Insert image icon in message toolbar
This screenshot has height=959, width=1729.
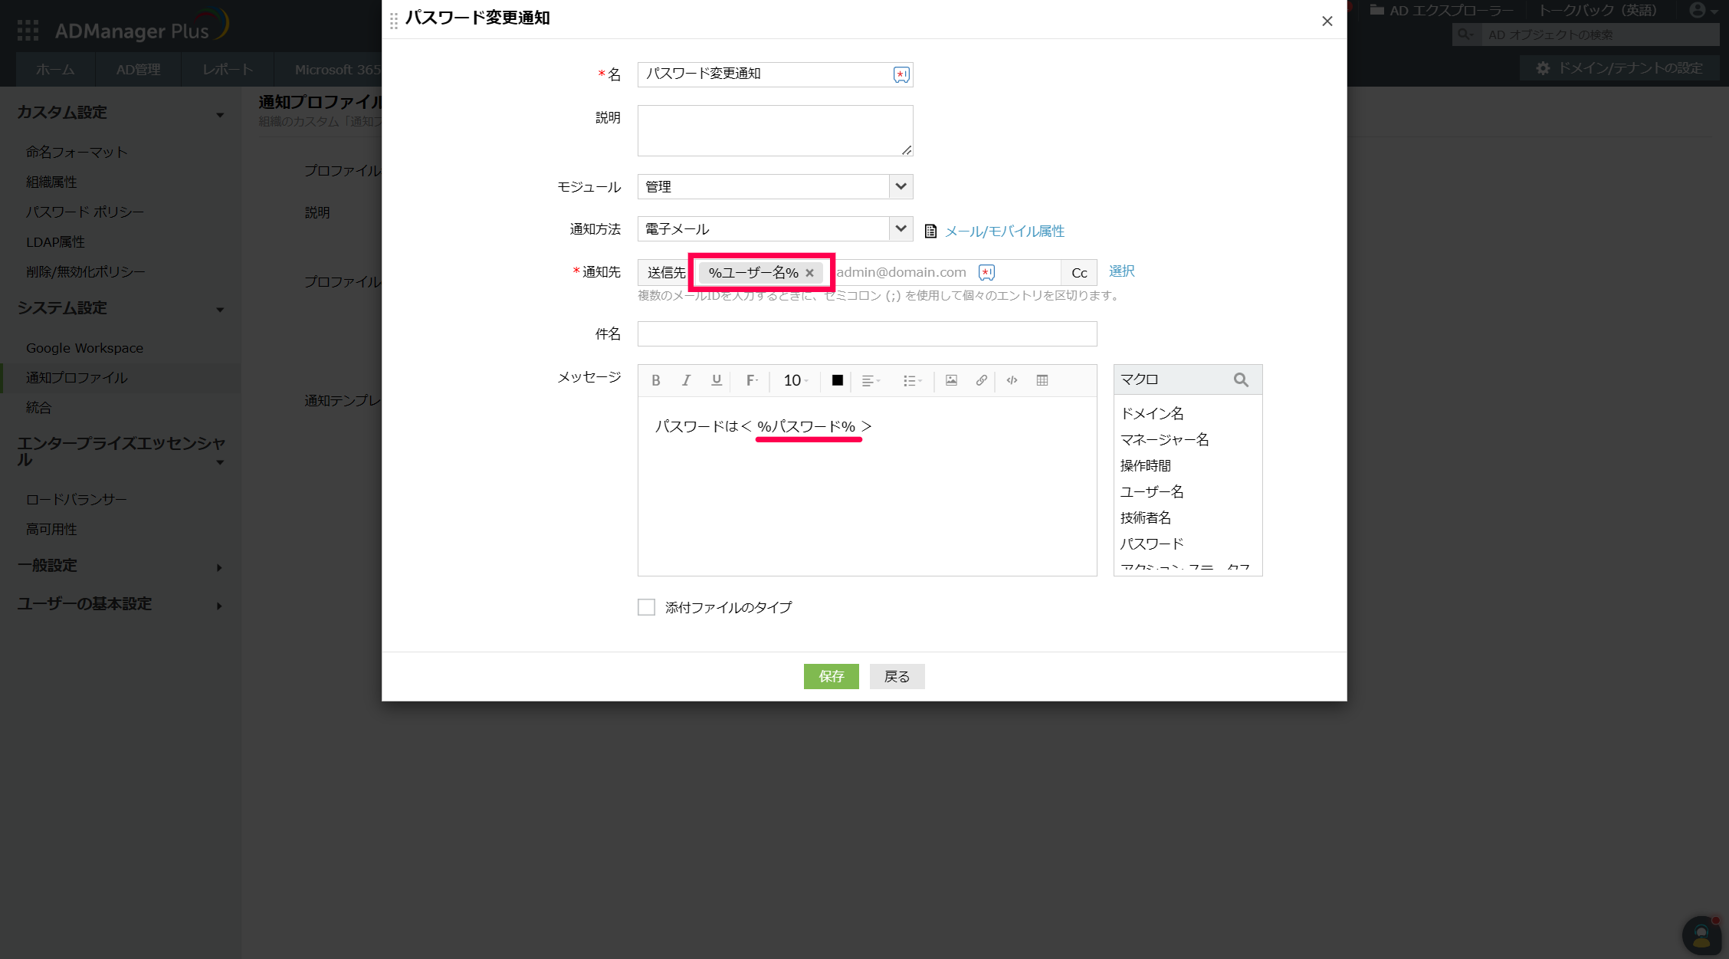pos(951,380)
